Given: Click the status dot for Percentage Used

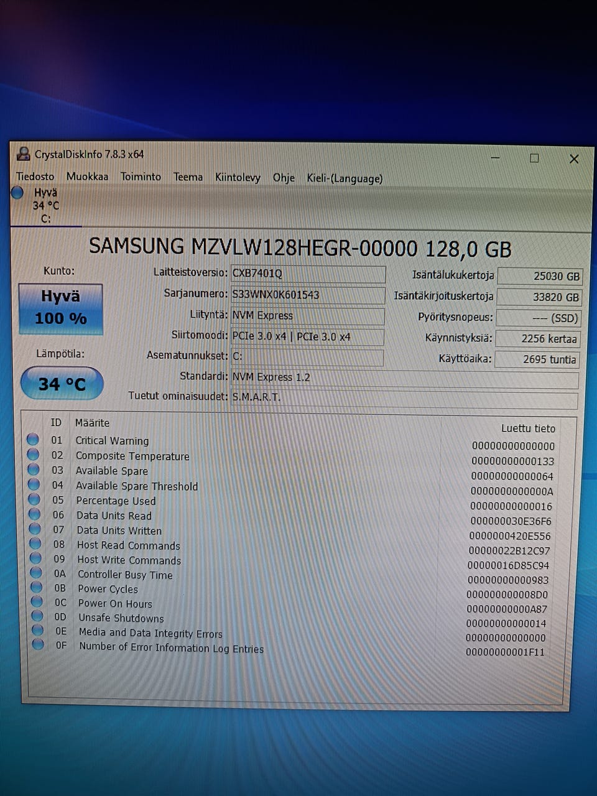Looking at the screenshot, I should [35, 499].
